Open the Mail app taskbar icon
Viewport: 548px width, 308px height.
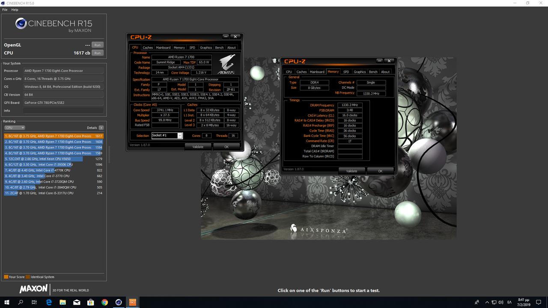click(x=77, y=302)
